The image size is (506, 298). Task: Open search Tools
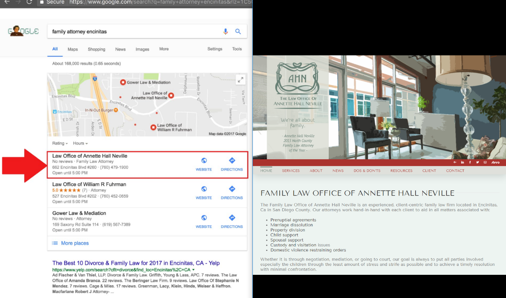(237, 49)
